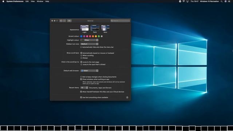Screen dimensions: 233x131
Task: Open the Sidebar icon size dropdown
Action: (89, 44)
